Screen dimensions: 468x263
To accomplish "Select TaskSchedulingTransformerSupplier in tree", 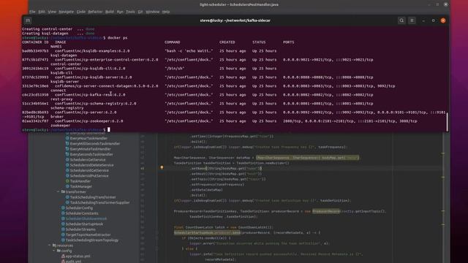I will pyautogui.click(x=99, y=202).
